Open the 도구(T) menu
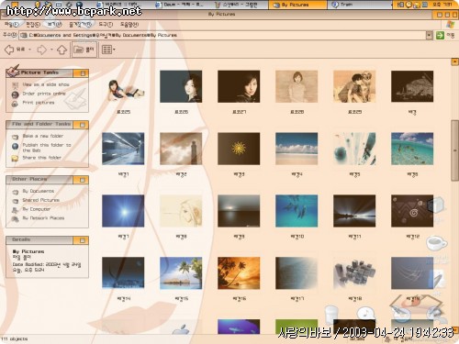This screenshot has width=459, height=344. pyautogui.click(x=106, y=24)
